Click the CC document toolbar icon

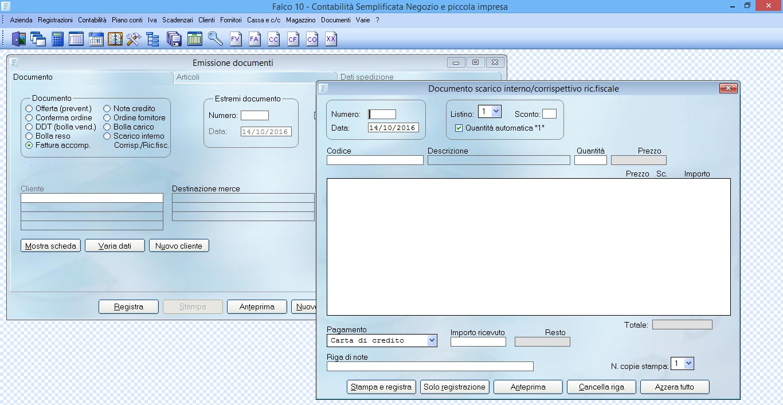(273, 39)
